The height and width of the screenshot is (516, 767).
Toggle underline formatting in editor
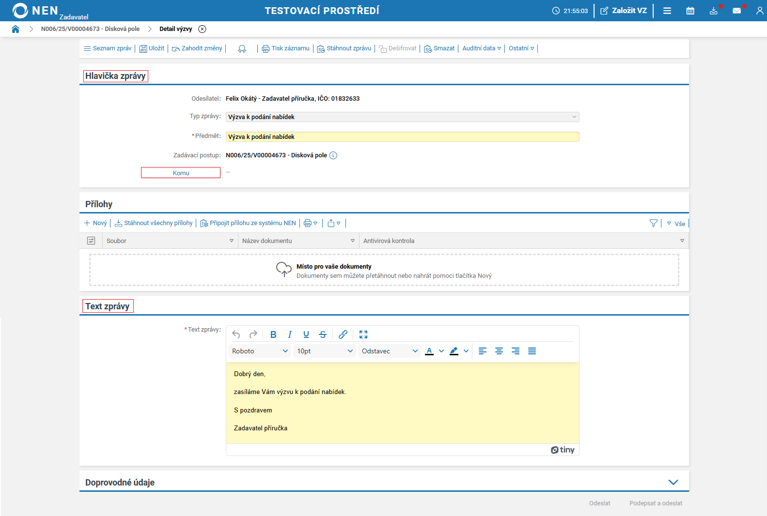click(306, 334)
